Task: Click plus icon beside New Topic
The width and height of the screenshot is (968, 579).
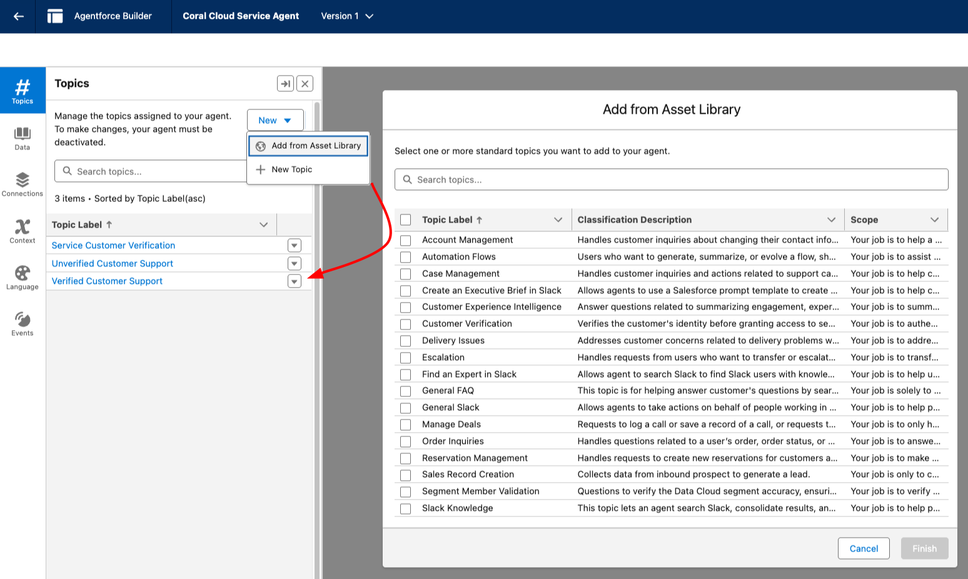Action: pos(261,169)
